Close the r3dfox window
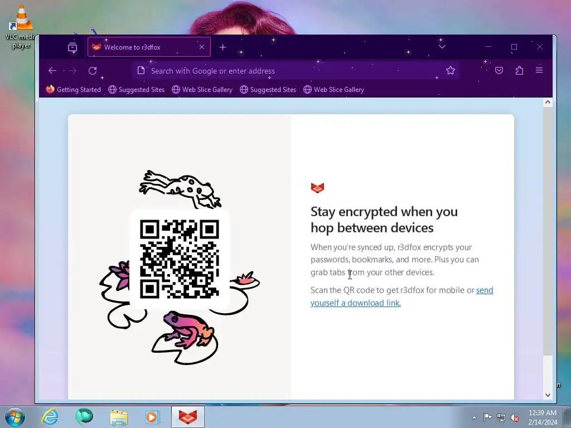571x428 pixels. point(540,47)
